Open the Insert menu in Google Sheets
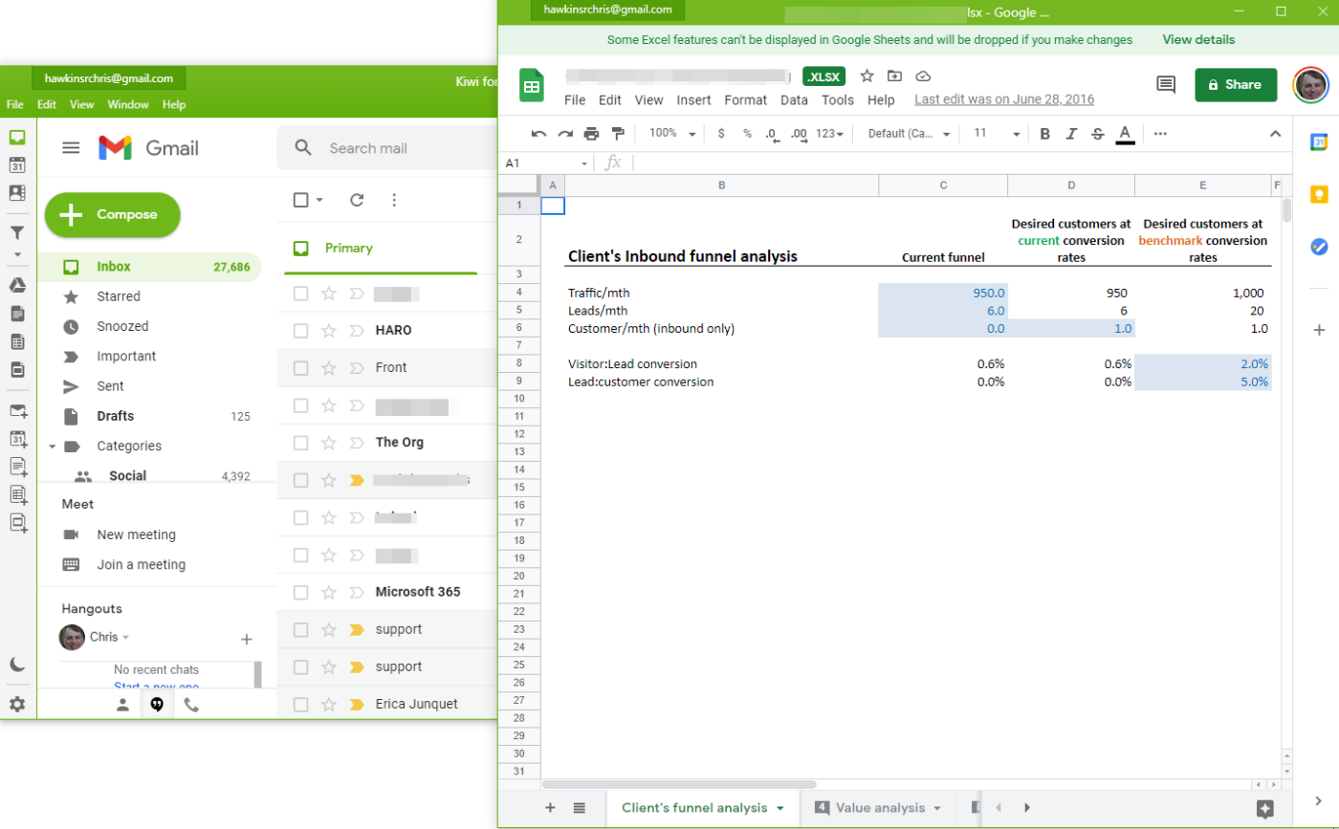Viewport: 1339px width, 829px height. pyautogui.click(x=693, y=99)
